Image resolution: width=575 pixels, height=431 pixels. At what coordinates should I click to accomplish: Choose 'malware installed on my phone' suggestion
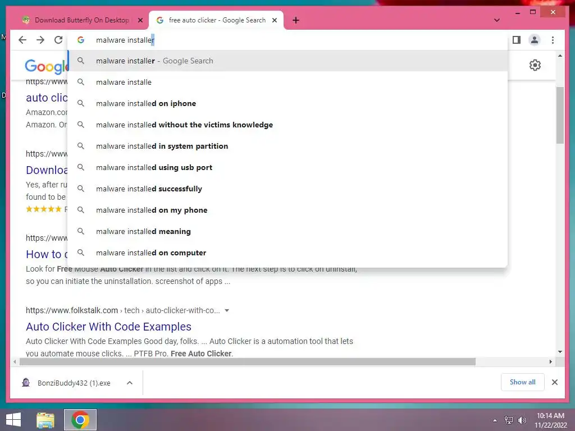(288, 210)
